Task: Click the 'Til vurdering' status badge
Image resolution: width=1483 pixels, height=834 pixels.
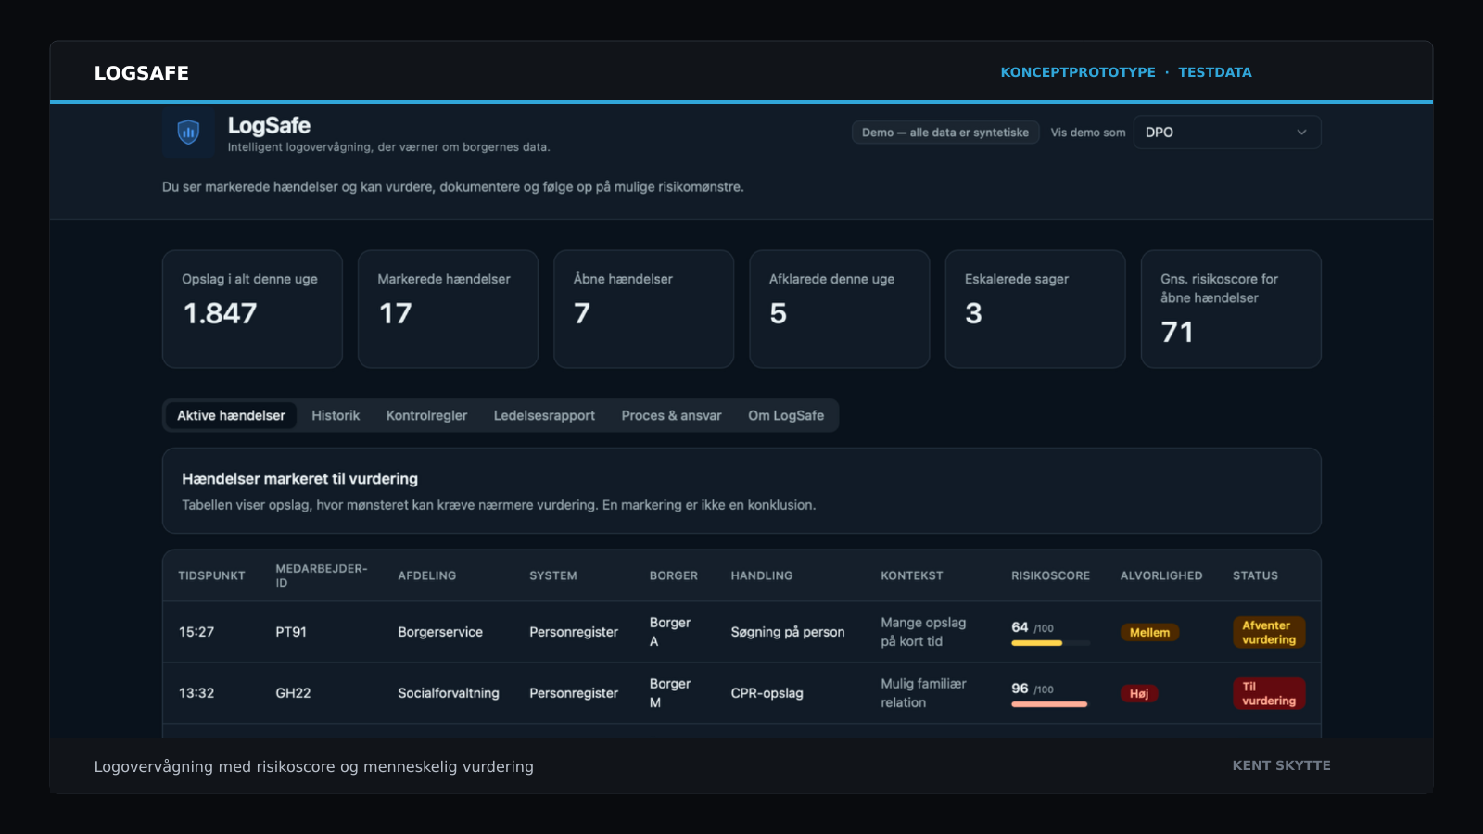Action: tap(1268, 694)
